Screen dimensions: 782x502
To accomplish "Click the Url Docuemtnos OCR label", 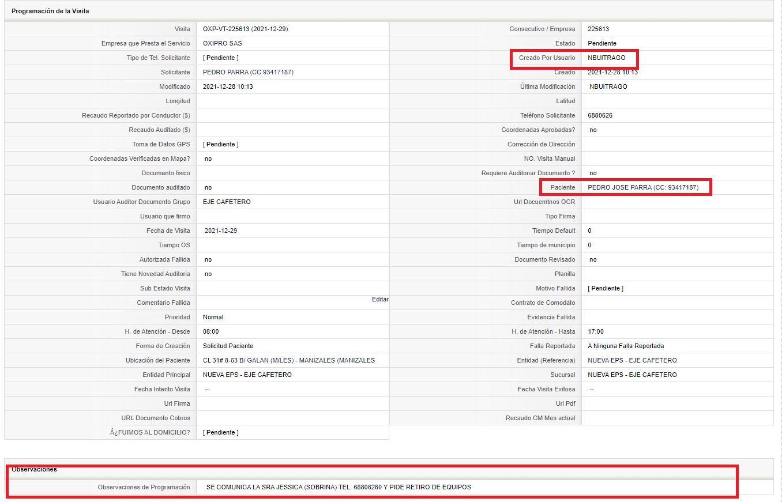I will click(544, 202).
